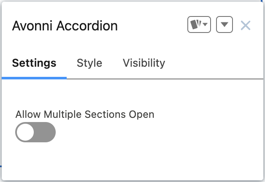This screenshot has width=265, height=182.
Task: Expand the panel actions dropdown arrow
Action: [x=224, y=25]
